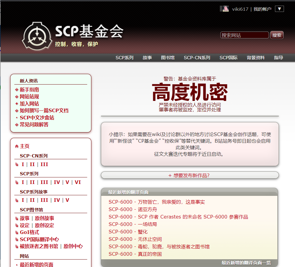This screenshot has height=267, width=295.
Task: Open SCP国际 top navigation menu
Action: [x=228, y=57]
